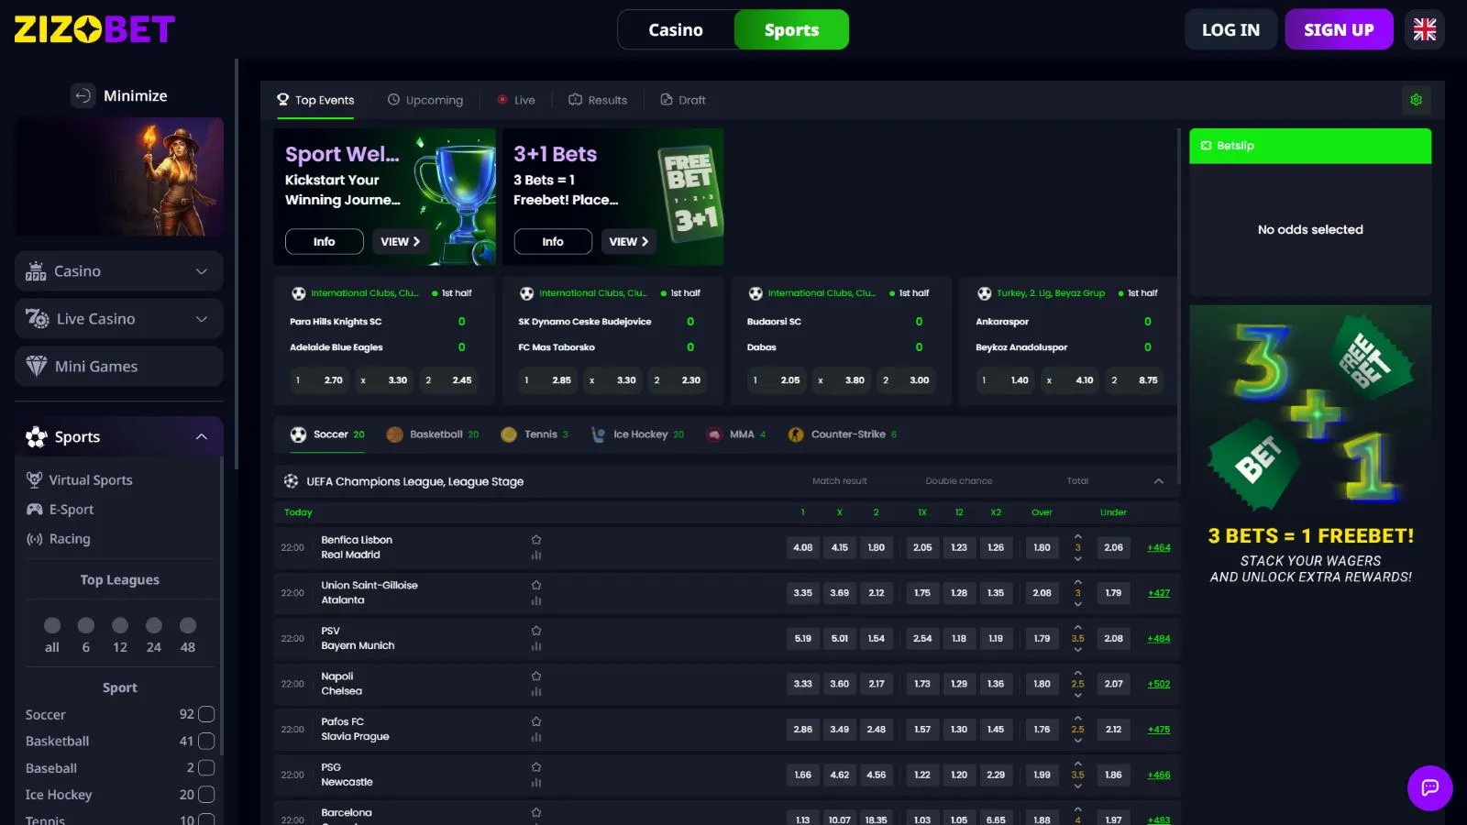The height and width of the screenshot is (825, 1467).
Task: Change language via UK flag icon
Action: (x=1424, y=29)
